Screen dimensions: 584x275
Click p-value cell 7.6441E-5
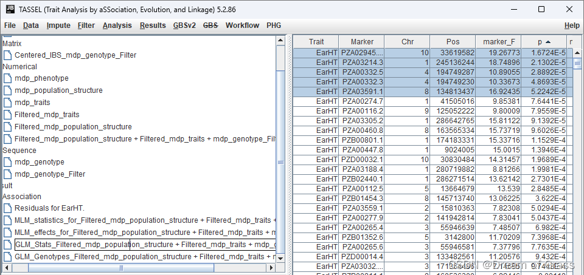[544, 101]
